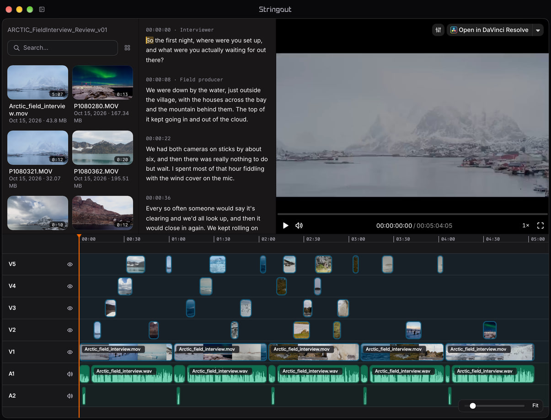This screenshot has height=420, width=551.
Task: Click the search field in media browser
Action: [63, 48]
